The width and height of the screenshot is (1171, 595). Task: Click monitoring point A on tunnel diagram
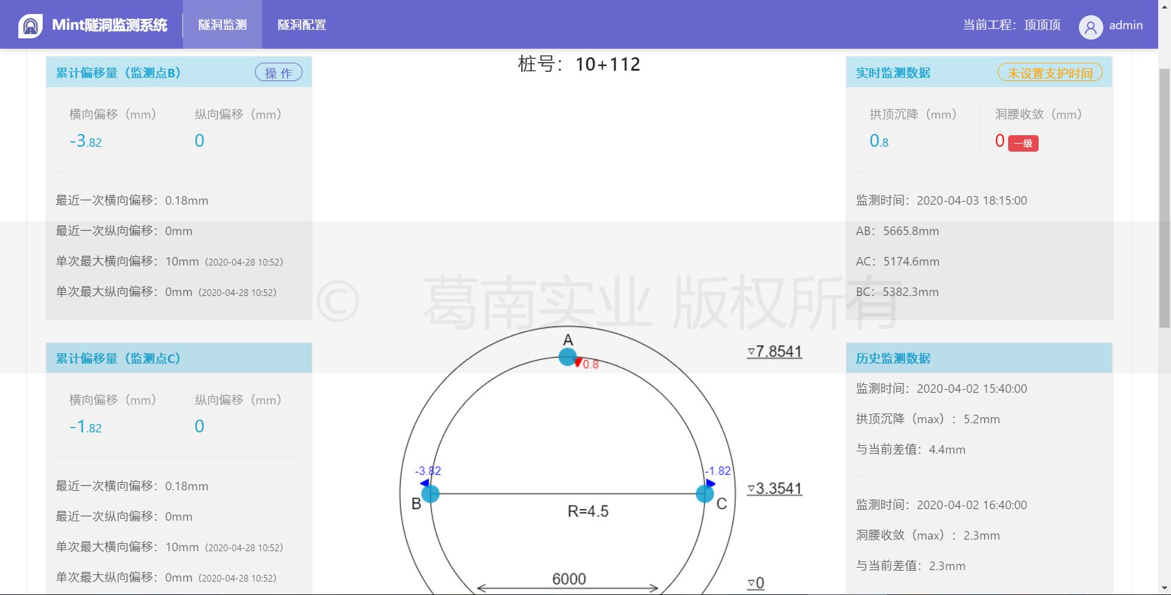click(567, 357)
